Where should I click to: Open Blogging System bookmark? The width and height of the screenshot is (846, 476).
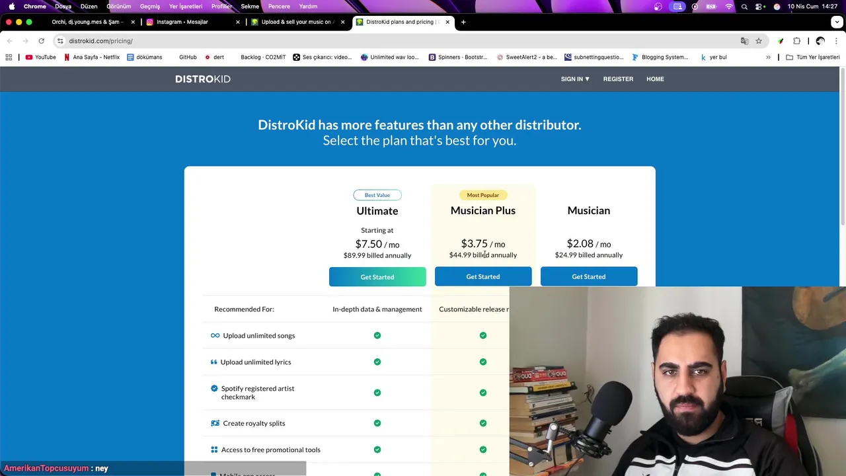[660, 58]
